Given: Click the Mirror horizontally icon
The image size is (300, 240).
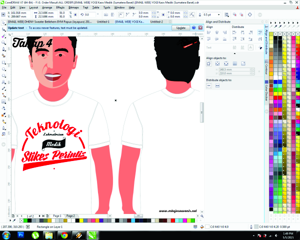Looking at the screenshot, I should click(106, 14).
